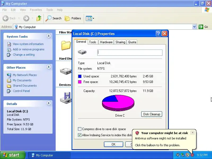Click Change a setting link
The image size is (212, 159).
click(x=24, y=55)
